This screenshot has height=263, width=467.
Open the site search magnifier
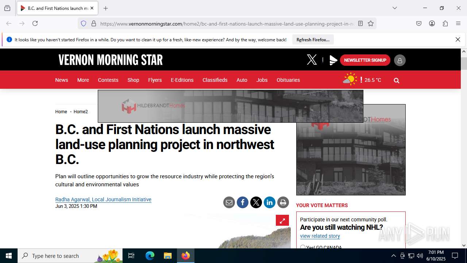click(x=397, y=80)
